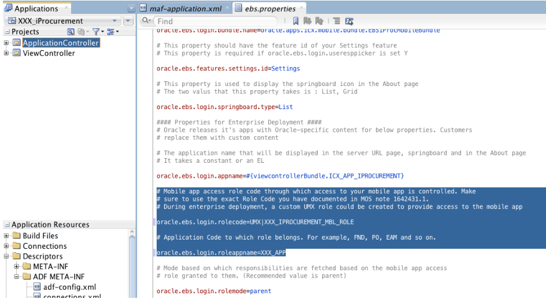Screen dimensions: 546x299
Task: Click the Descriptors folder icon
Action: click(16, 256)
